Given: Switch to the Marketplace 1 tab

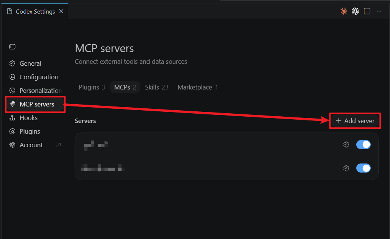Looking at the screenshot, I should (x=198, y=87).
